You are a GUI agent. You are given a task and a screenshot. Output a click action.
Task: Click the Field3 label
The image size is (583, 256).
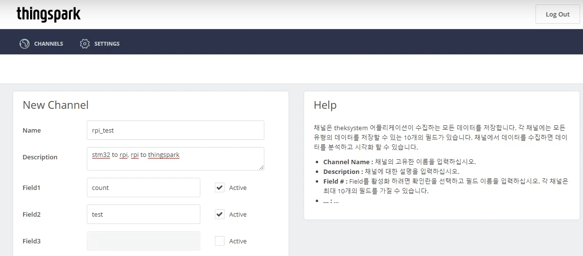[32, 241]
